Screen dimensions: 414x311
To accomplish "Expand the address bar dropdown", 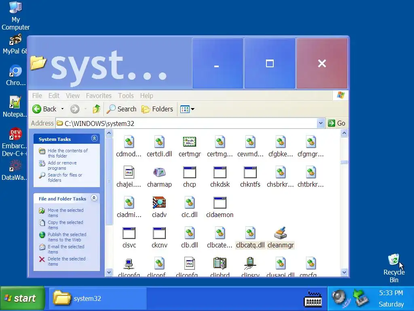I will point(321,123).
